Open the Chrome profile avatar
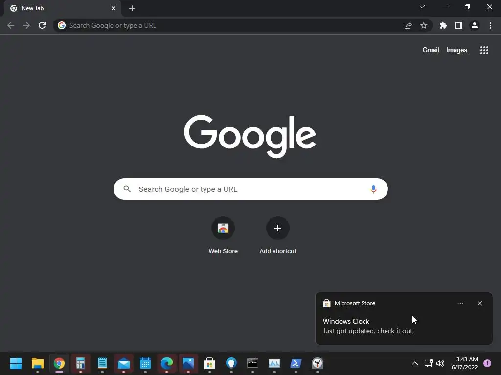501x375 pixels. coord(475,25)
